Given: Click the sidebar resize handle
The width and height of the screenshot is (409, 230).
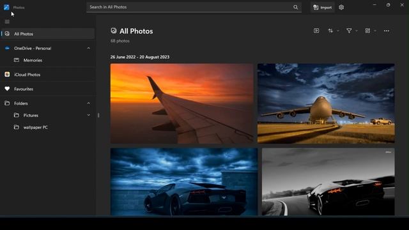Looking at the screenshot, I should coord(98,115).
